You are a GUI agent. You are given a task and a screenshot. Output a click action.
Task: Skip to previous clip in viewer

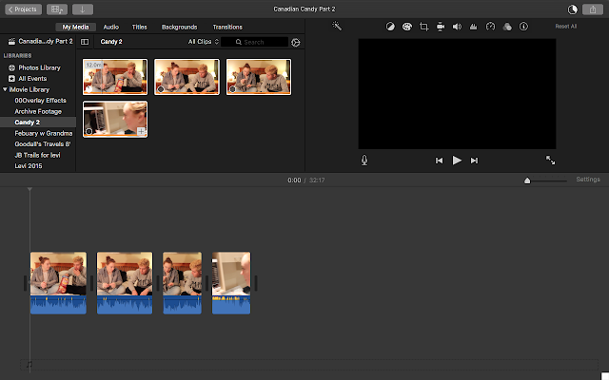tap(439, 161)
